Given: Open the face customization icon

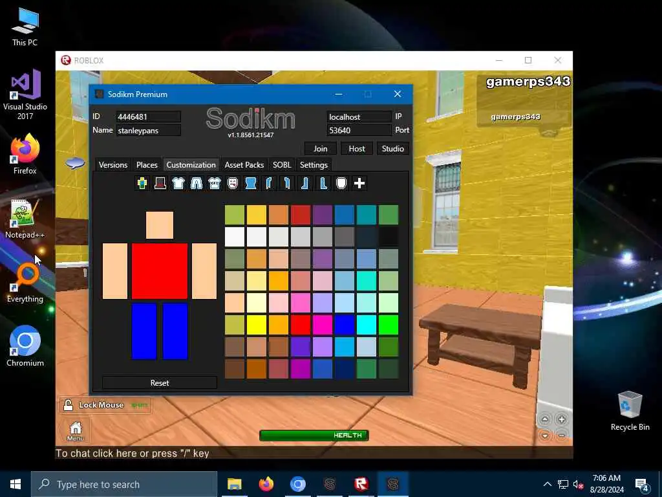Looking at the screenshot, I should (233, 183).
